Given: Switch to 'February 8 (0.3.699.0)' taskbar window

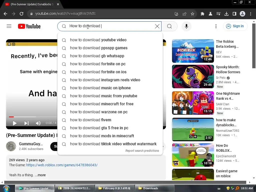Looking at the screenshot, I should pyautogui.click(x=114, y=188).
